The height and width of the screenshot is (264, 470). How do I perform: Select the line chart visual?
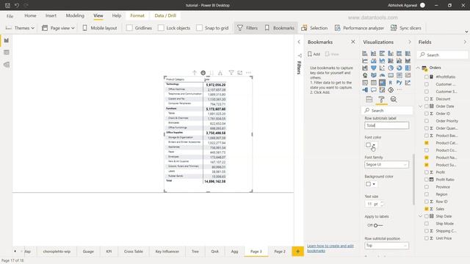pyautogui.click(x=365, y=61)
